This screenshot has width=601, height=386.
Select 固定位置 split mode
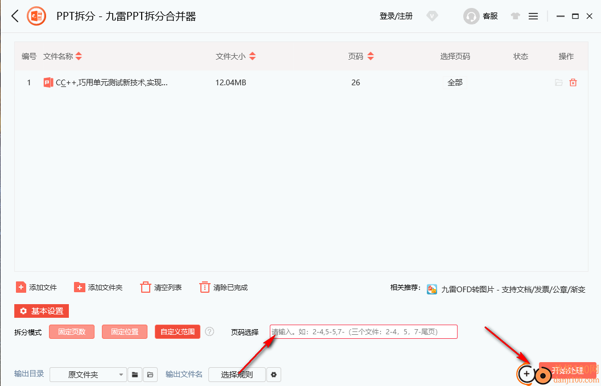(x=125, y=331)
